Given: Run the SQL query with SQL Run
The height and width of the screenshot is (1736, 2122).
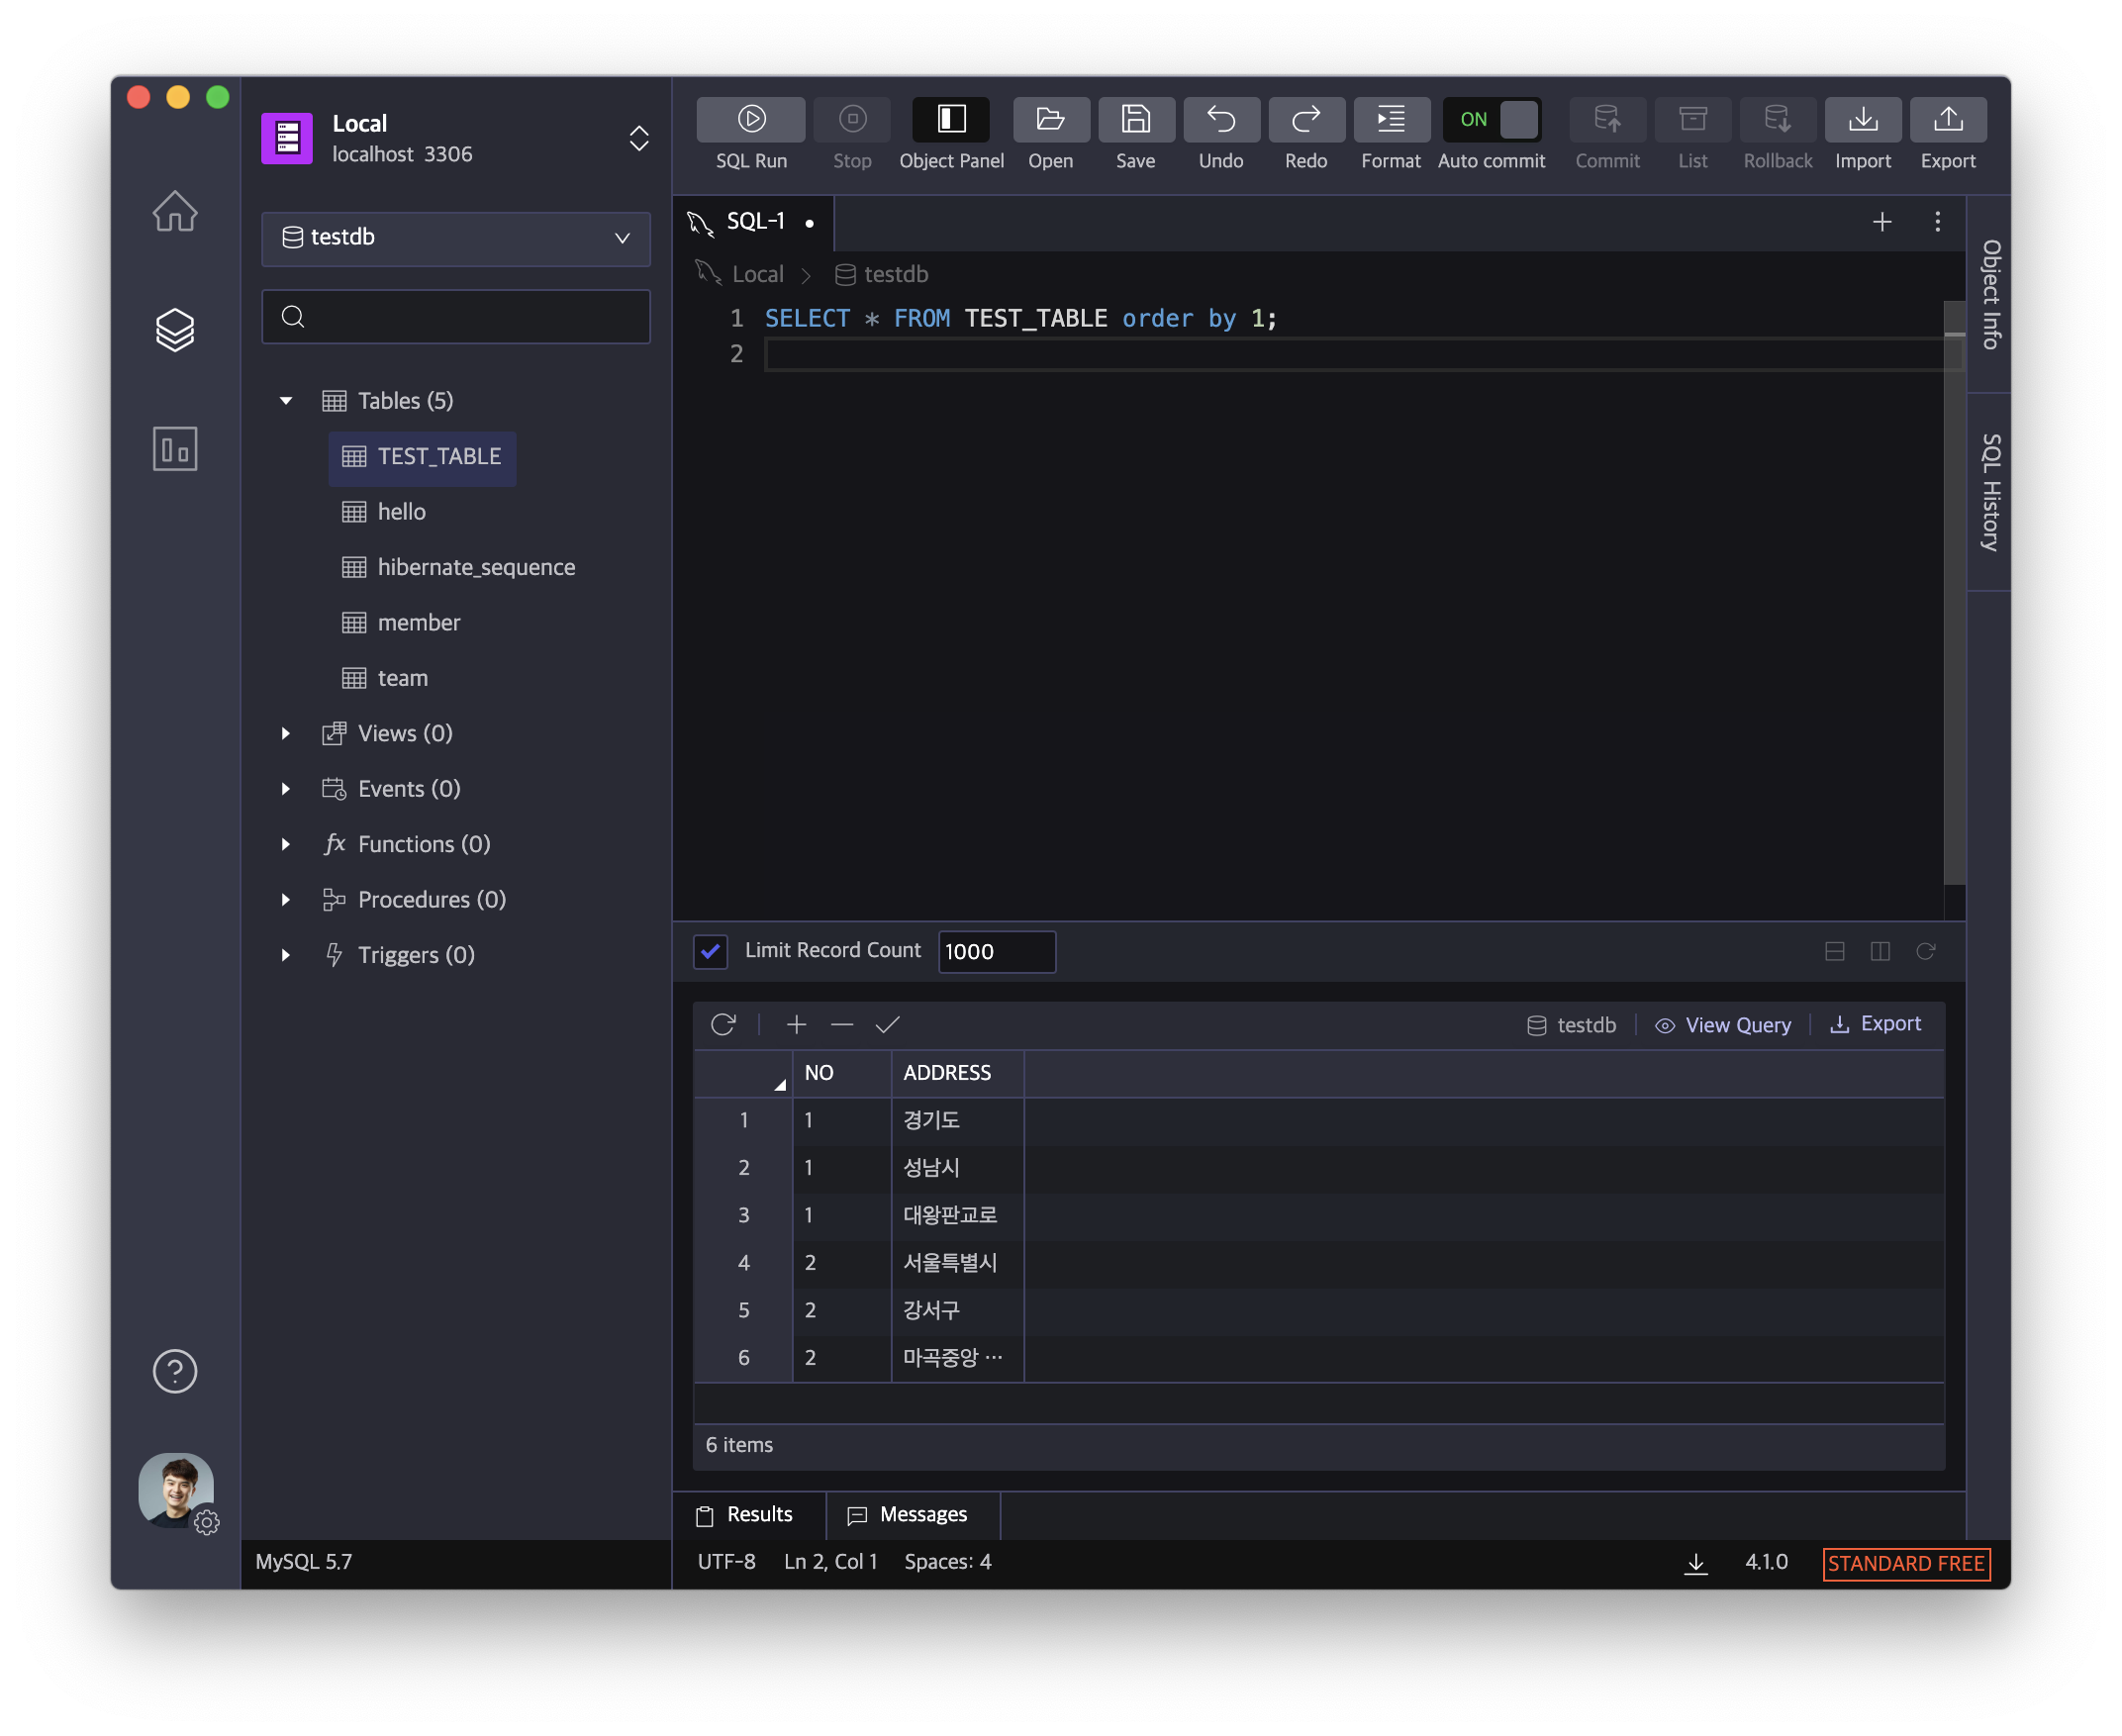Looking at the screenshot, I should (x=751, y=121).
